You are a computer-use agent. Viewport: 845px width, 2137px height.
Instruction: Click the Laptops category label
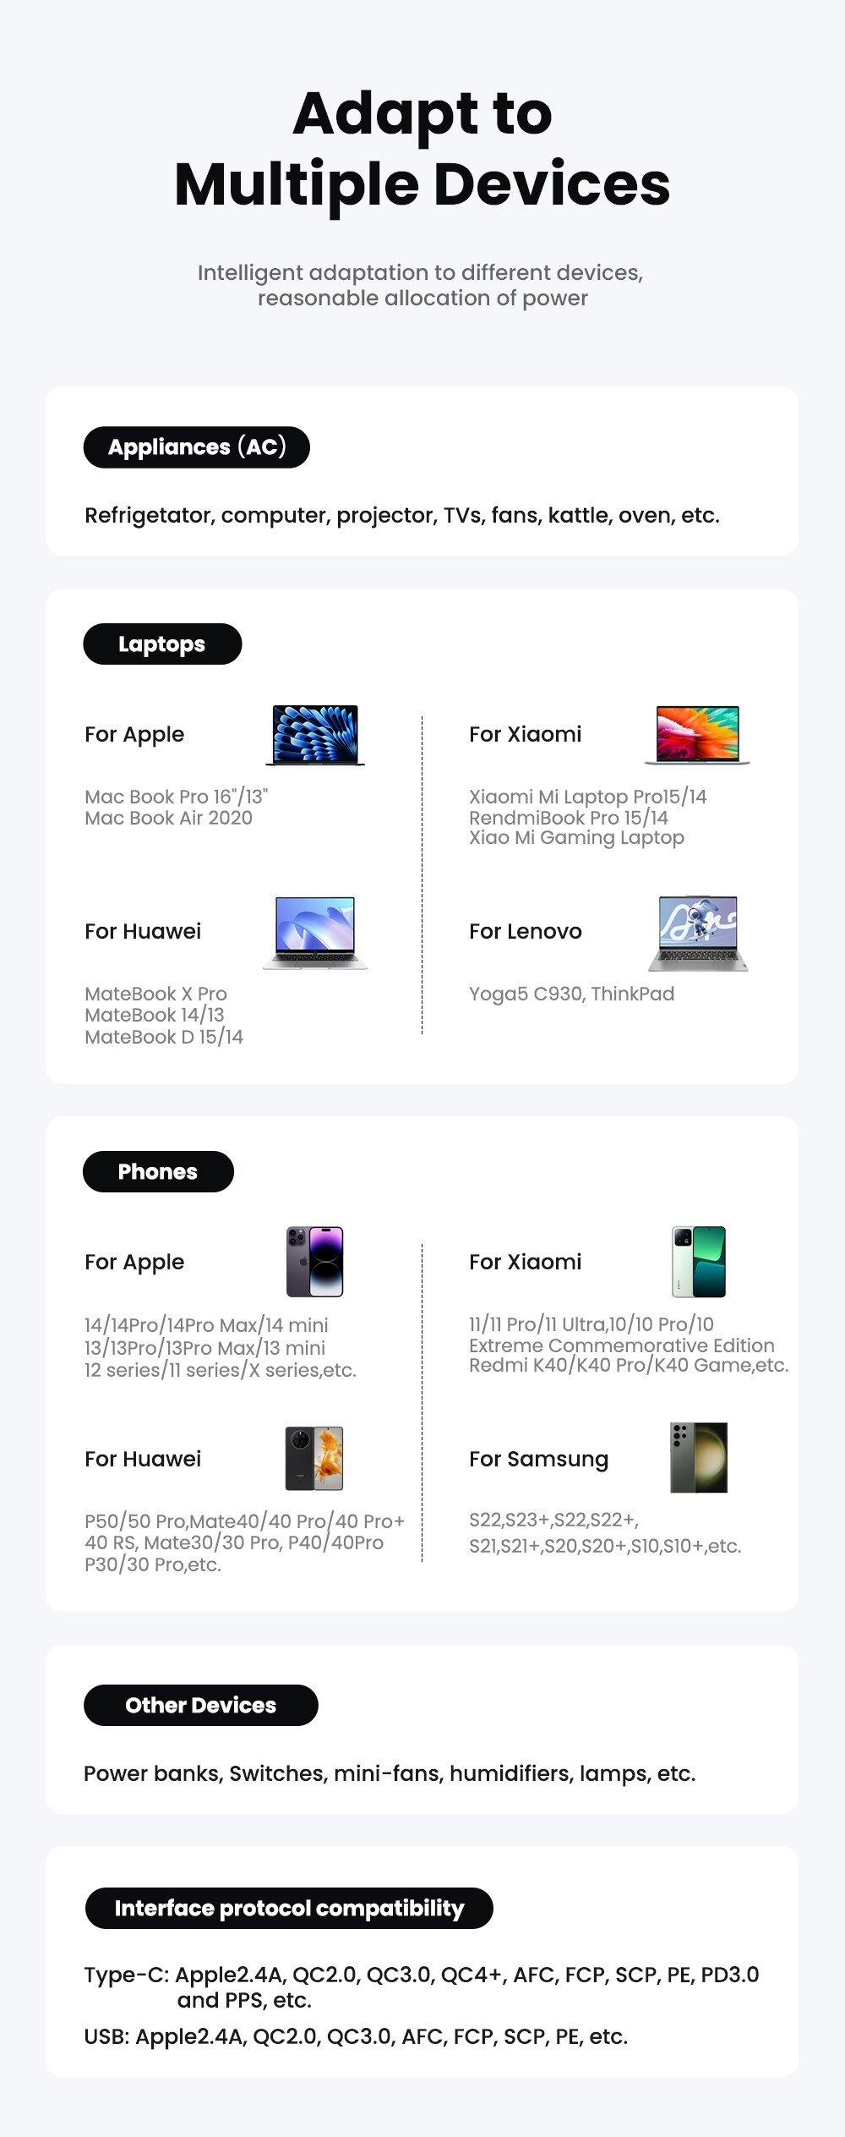[x=162, y=644]
